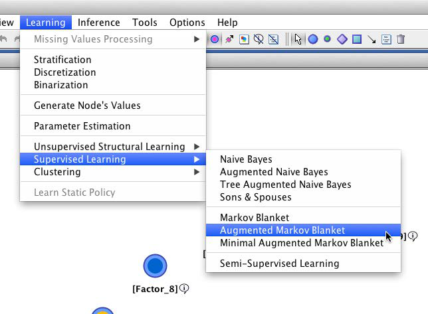Select Tree Augmented Naive Bayes
The image size is (428, 314).
(x=285, y=185)
